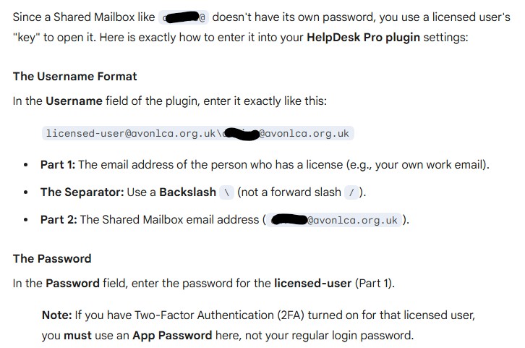Click the bold "Part 1:" label
This screenshot has width=525, height=348.
(58, 164)
